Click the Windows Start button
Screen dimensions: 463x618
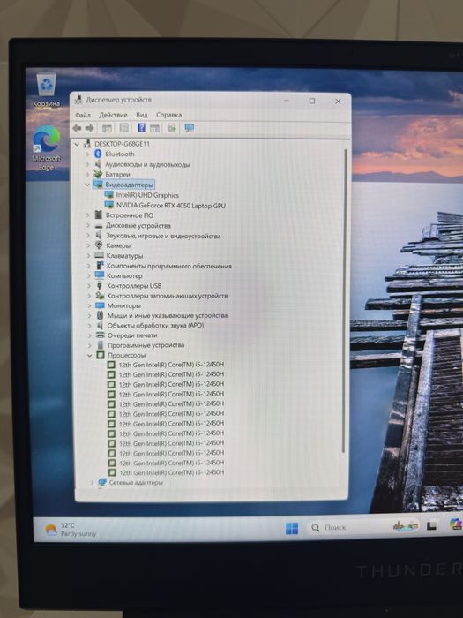pyautogui.click(x=292, y=528)
